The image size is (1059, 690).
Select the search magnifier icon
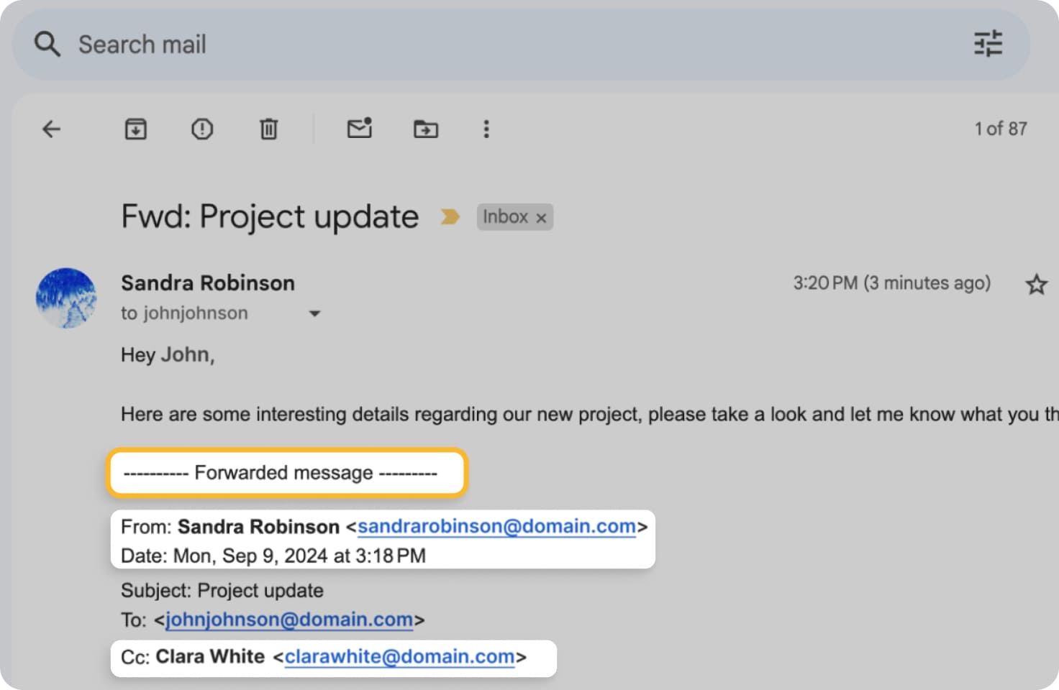[47, 44]
